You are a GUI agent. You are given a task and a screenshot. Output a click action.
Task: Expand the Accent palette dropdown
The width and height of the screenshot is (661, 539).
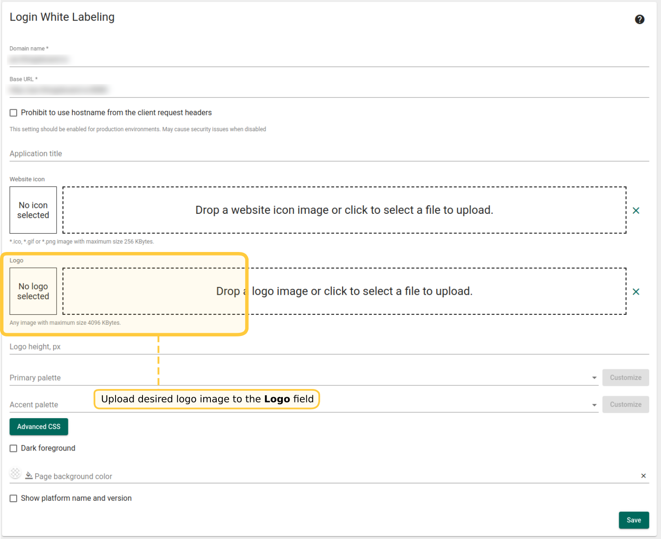pos(594,405)
